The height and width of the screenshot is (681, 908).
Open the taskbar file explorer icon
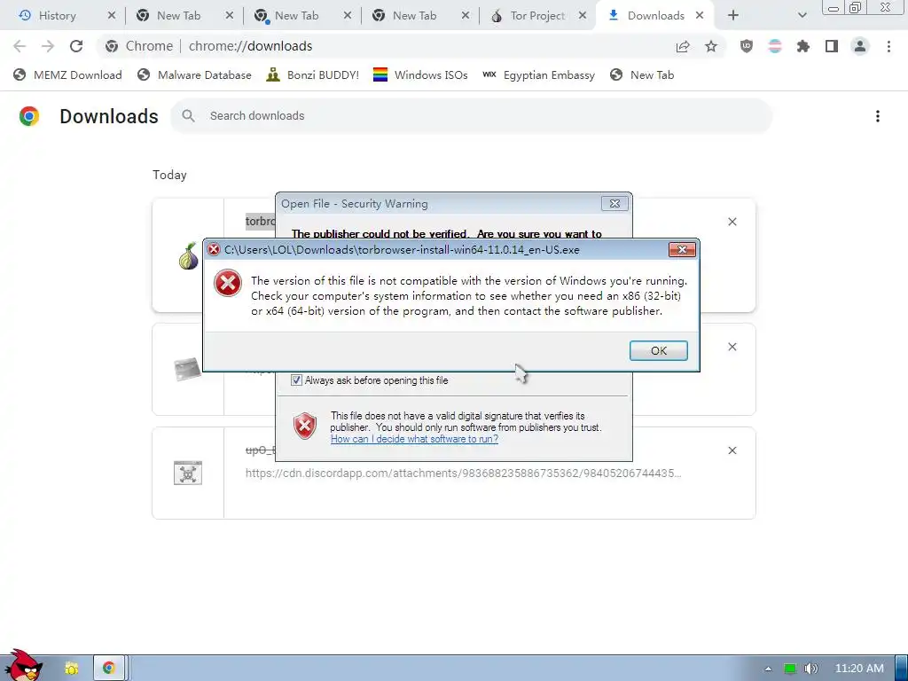click(71, 669)
